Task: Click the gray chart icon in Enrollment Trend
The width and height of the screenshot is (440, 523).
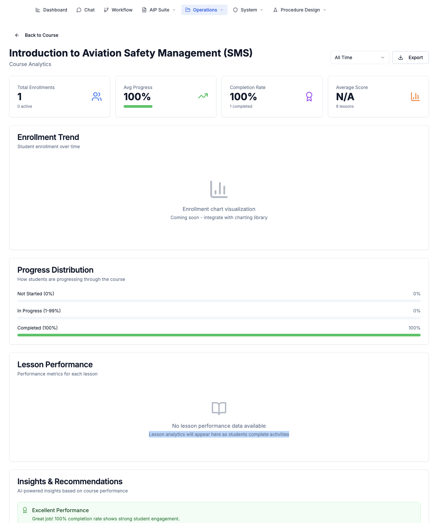Action: pos(219,189)
